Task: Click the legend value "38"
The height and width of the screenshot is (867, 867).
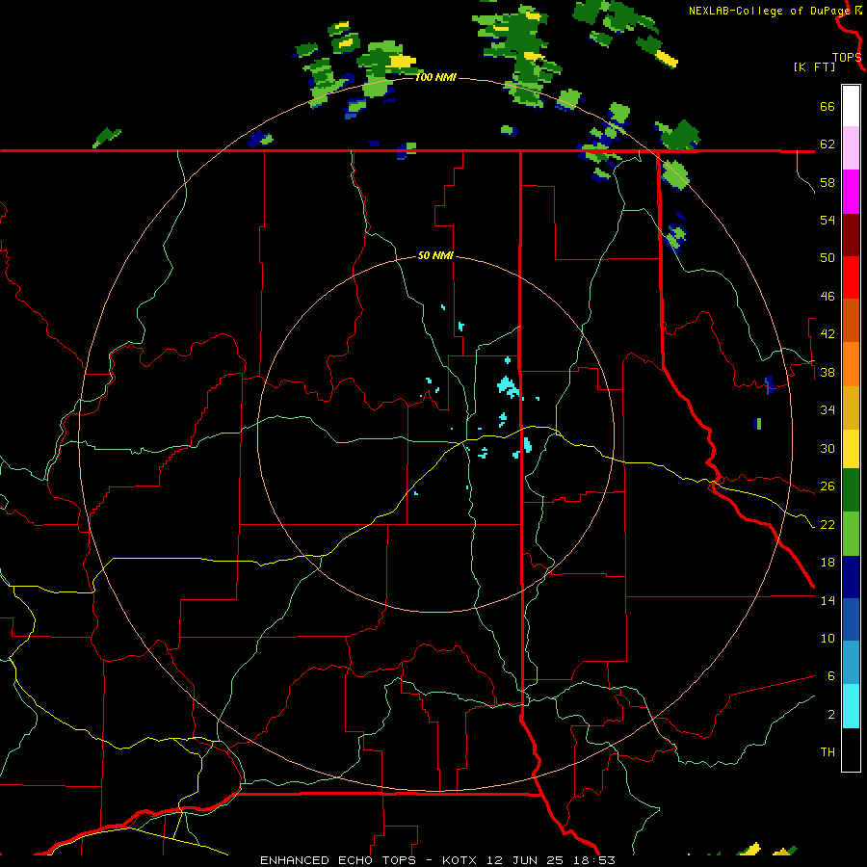Action: pyautogui.click(x=828, y=372)
